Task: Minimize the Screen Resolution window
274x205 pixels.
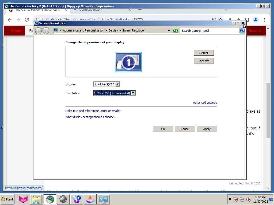Action: coord(234,23)
